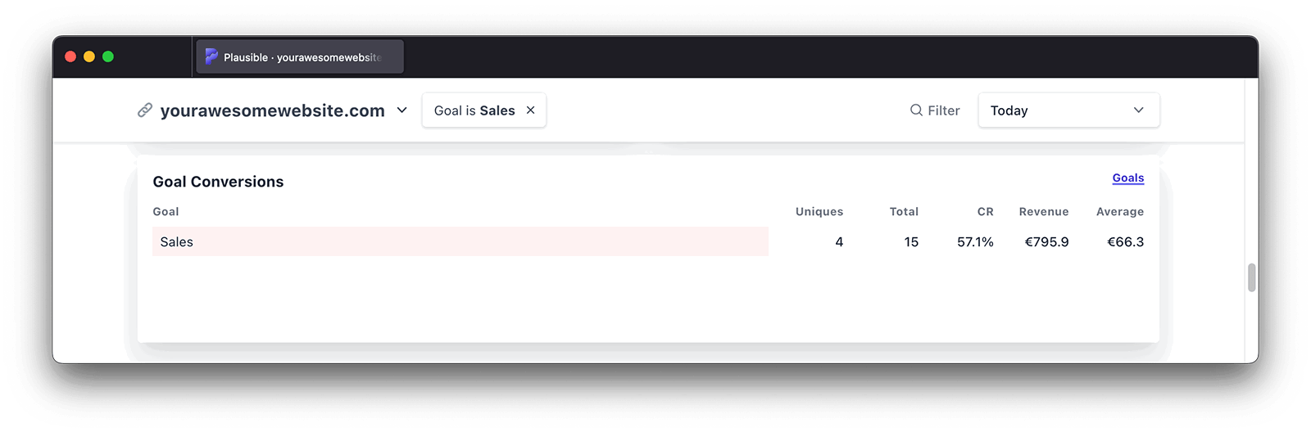Close the window with the red button

coord(70,56)
